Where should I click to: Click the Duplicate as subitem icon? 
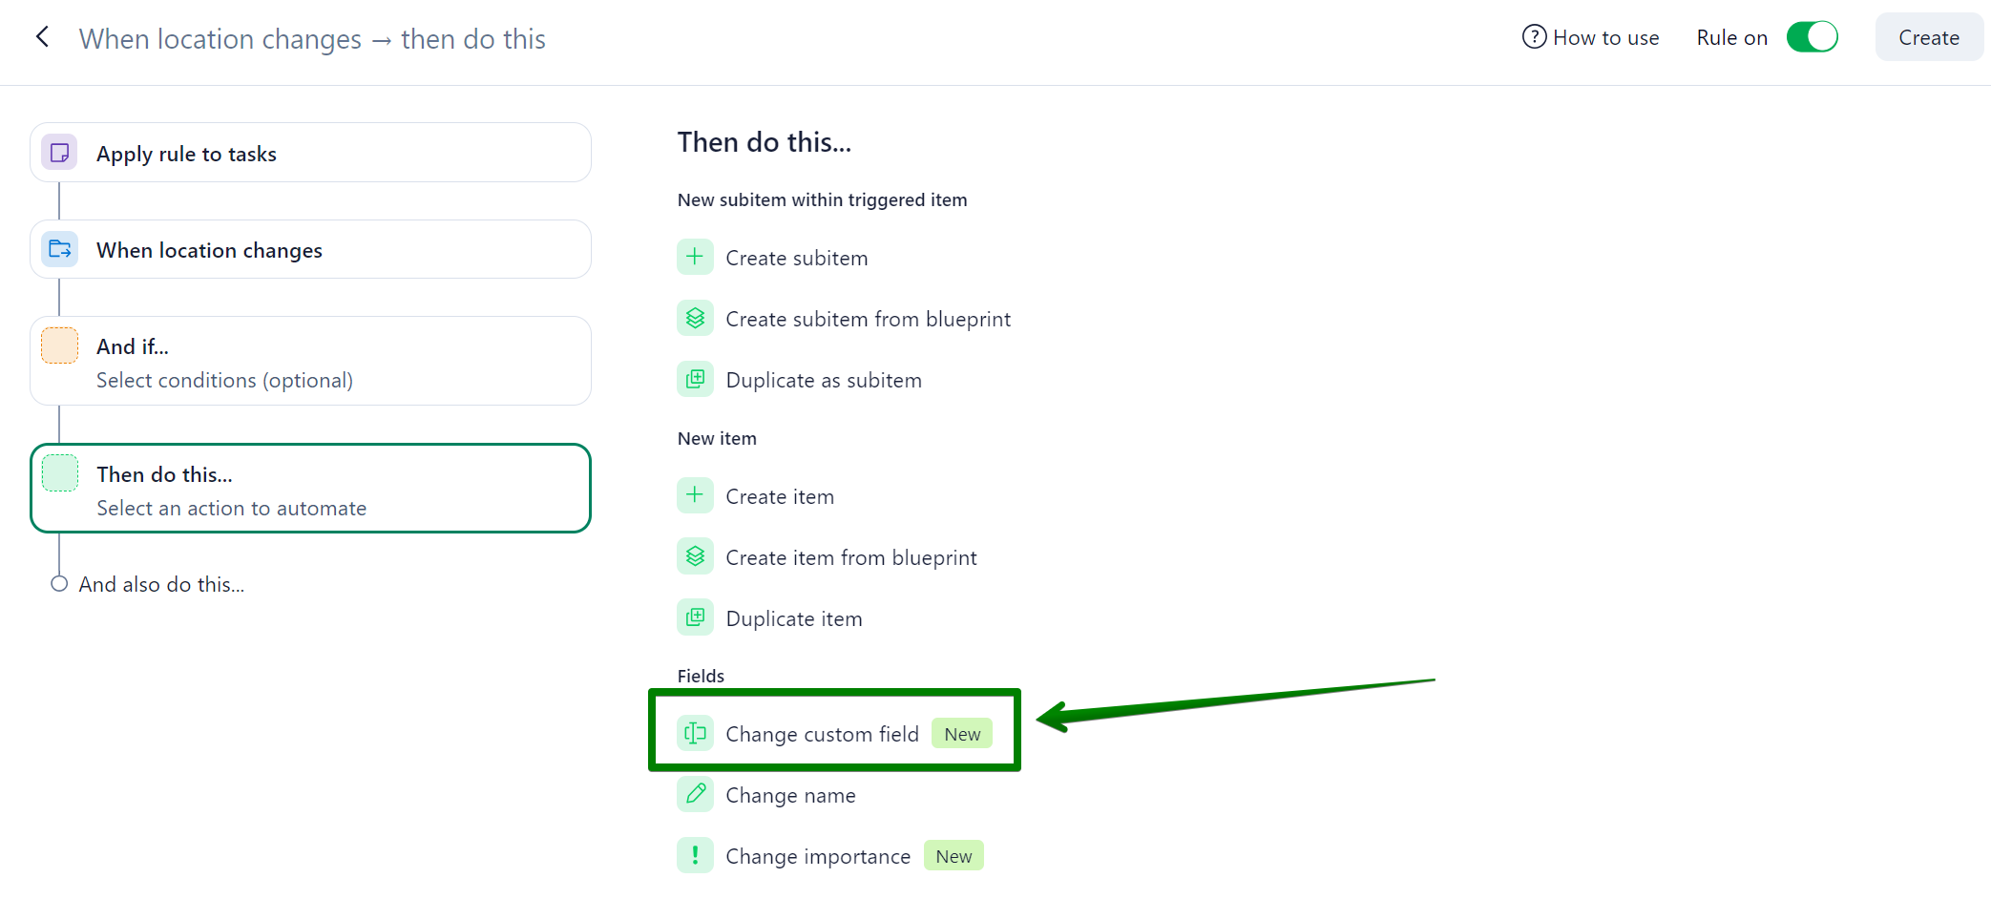point(695,379)
